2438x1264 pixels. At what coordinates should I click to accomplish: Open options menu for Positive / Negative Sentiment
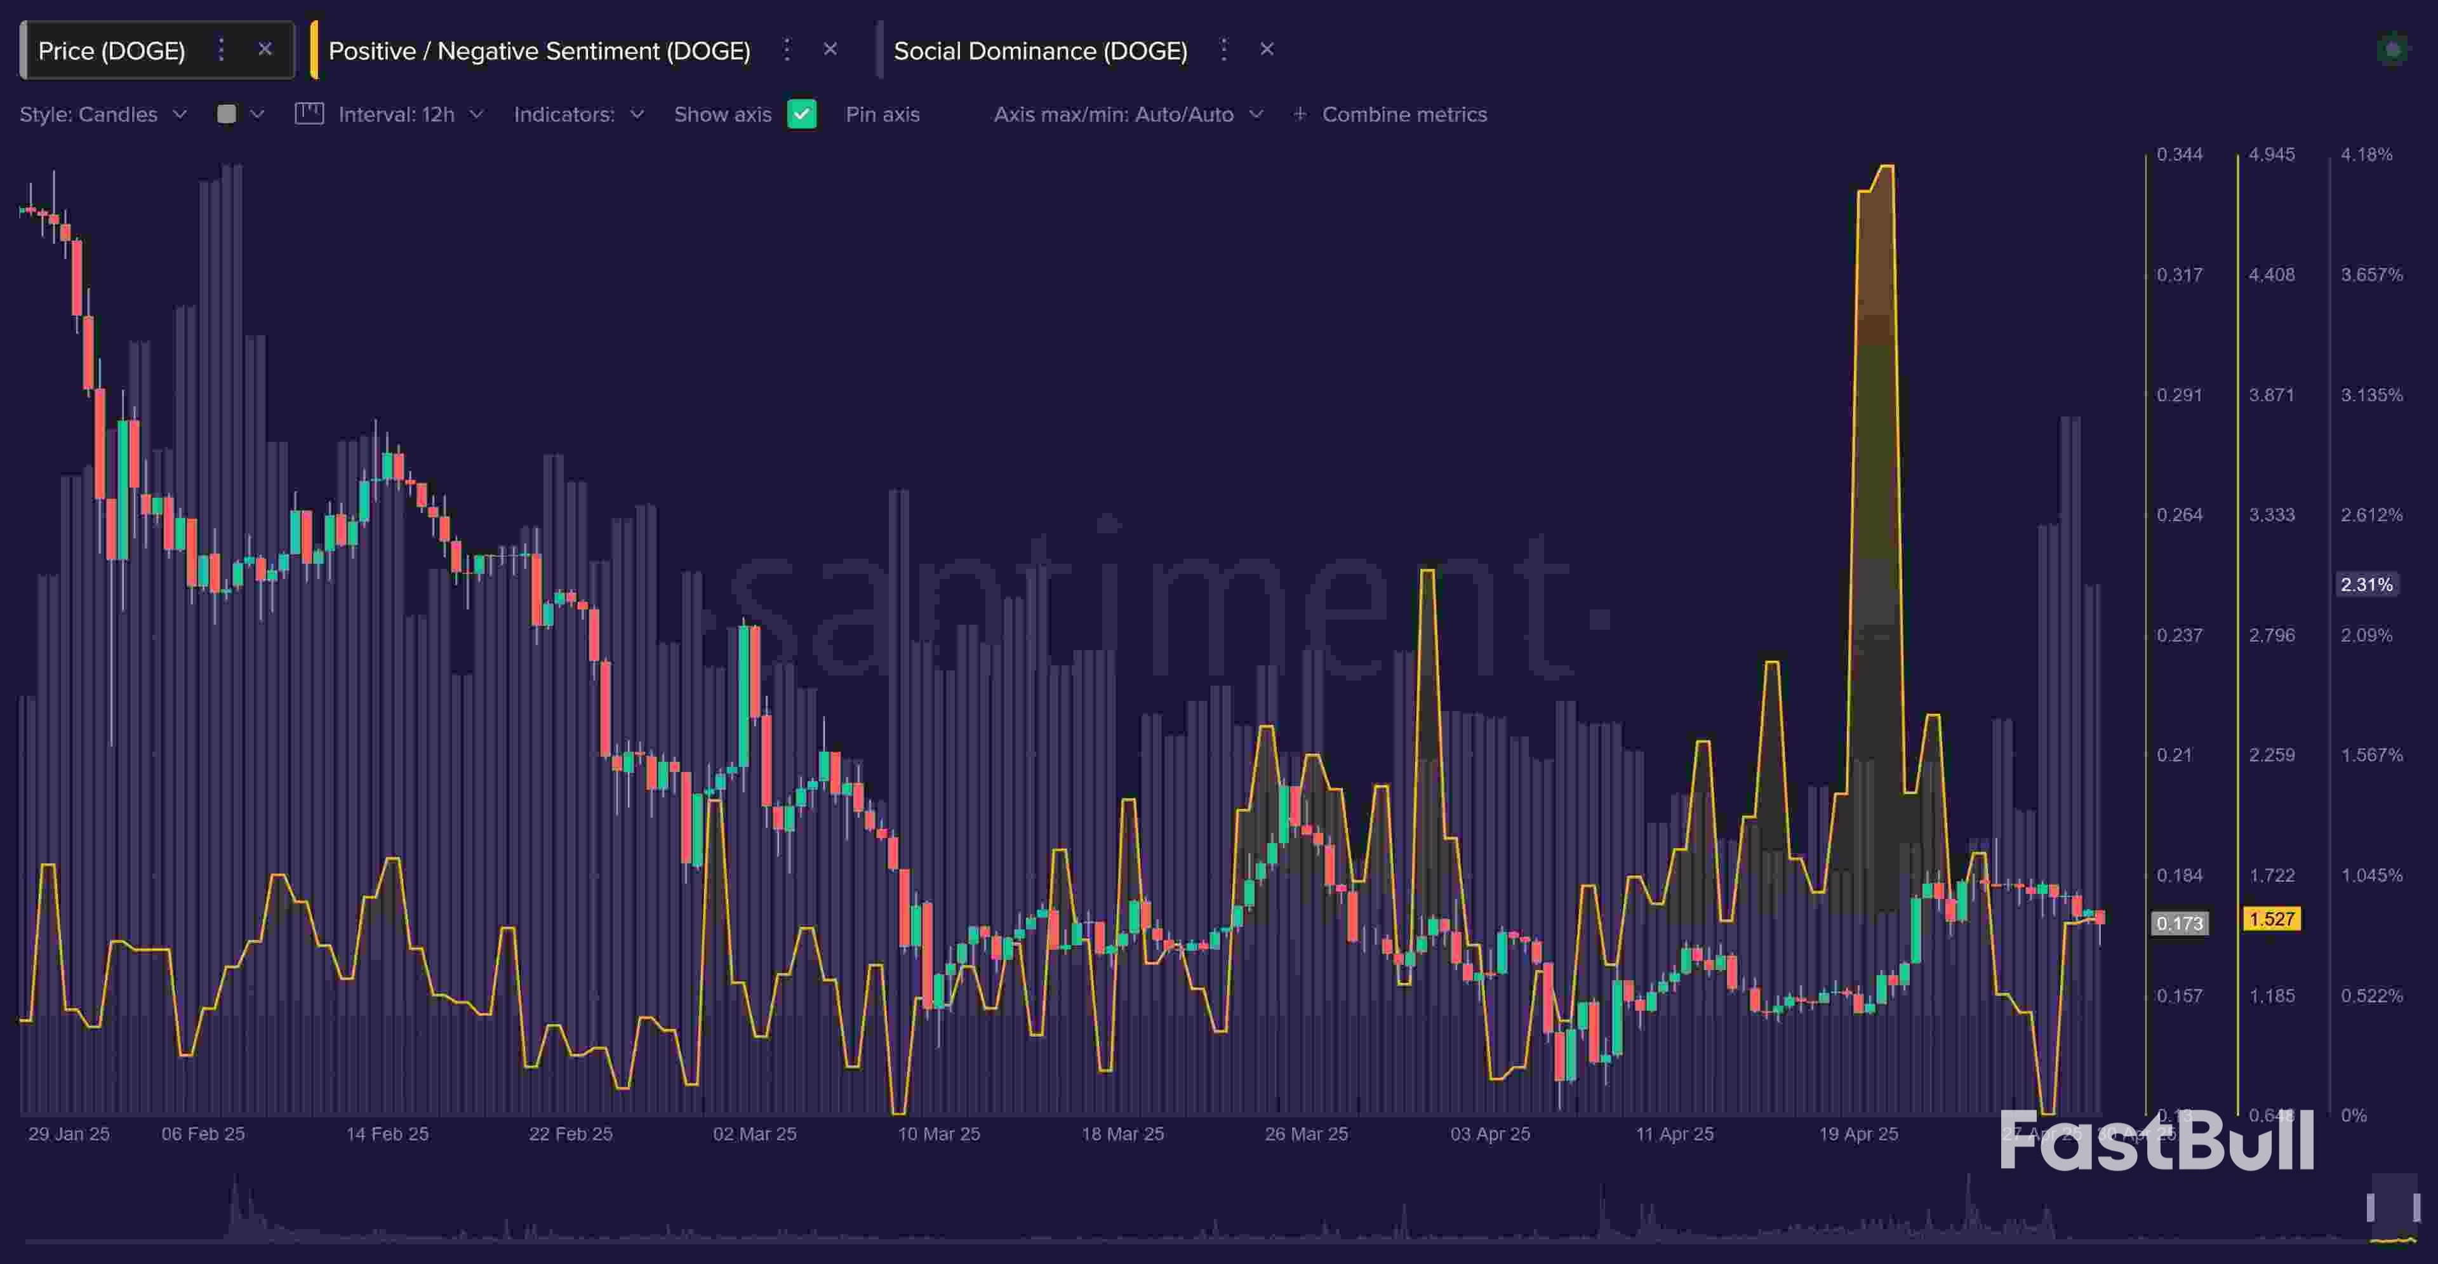point(787,49)
